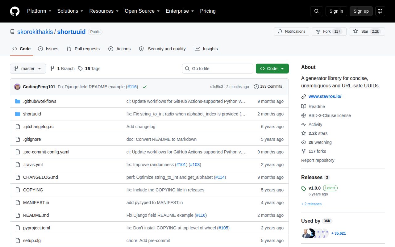The image size is (395, 247).
Task: Open setup.cfg file
Action: 32,241
